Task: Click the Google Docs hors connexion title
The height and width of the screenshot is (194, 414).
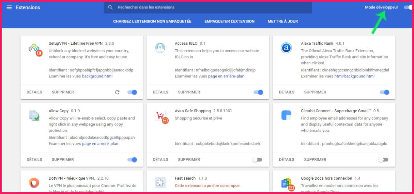Action: point(327,178)
